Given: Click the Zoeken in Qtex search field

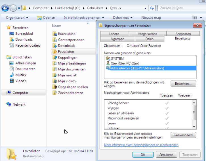Looking at the screenshot, I should [180, 8].
